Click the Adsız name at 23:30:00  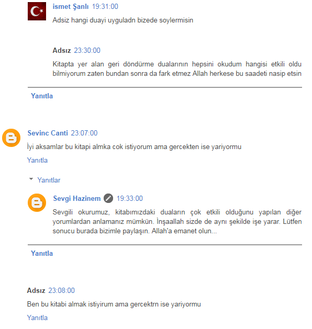click(x=62, y=50)
